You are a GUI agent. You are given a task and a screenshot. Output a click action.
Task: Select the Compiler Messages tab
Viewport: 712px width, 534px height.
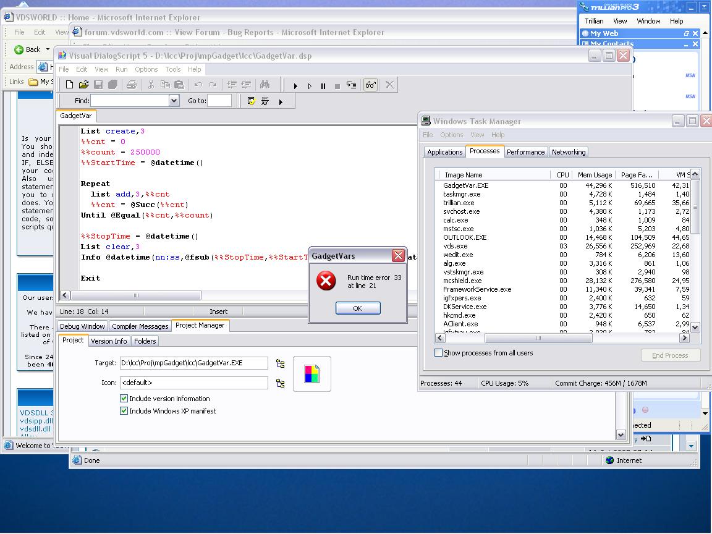140,326
